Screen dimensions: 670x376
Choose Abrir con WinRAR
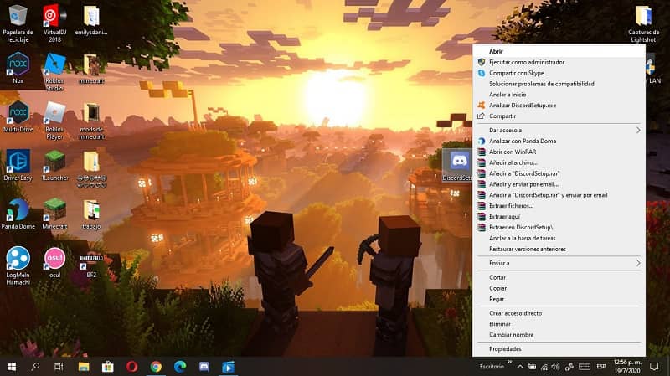[x=559, y=152]
